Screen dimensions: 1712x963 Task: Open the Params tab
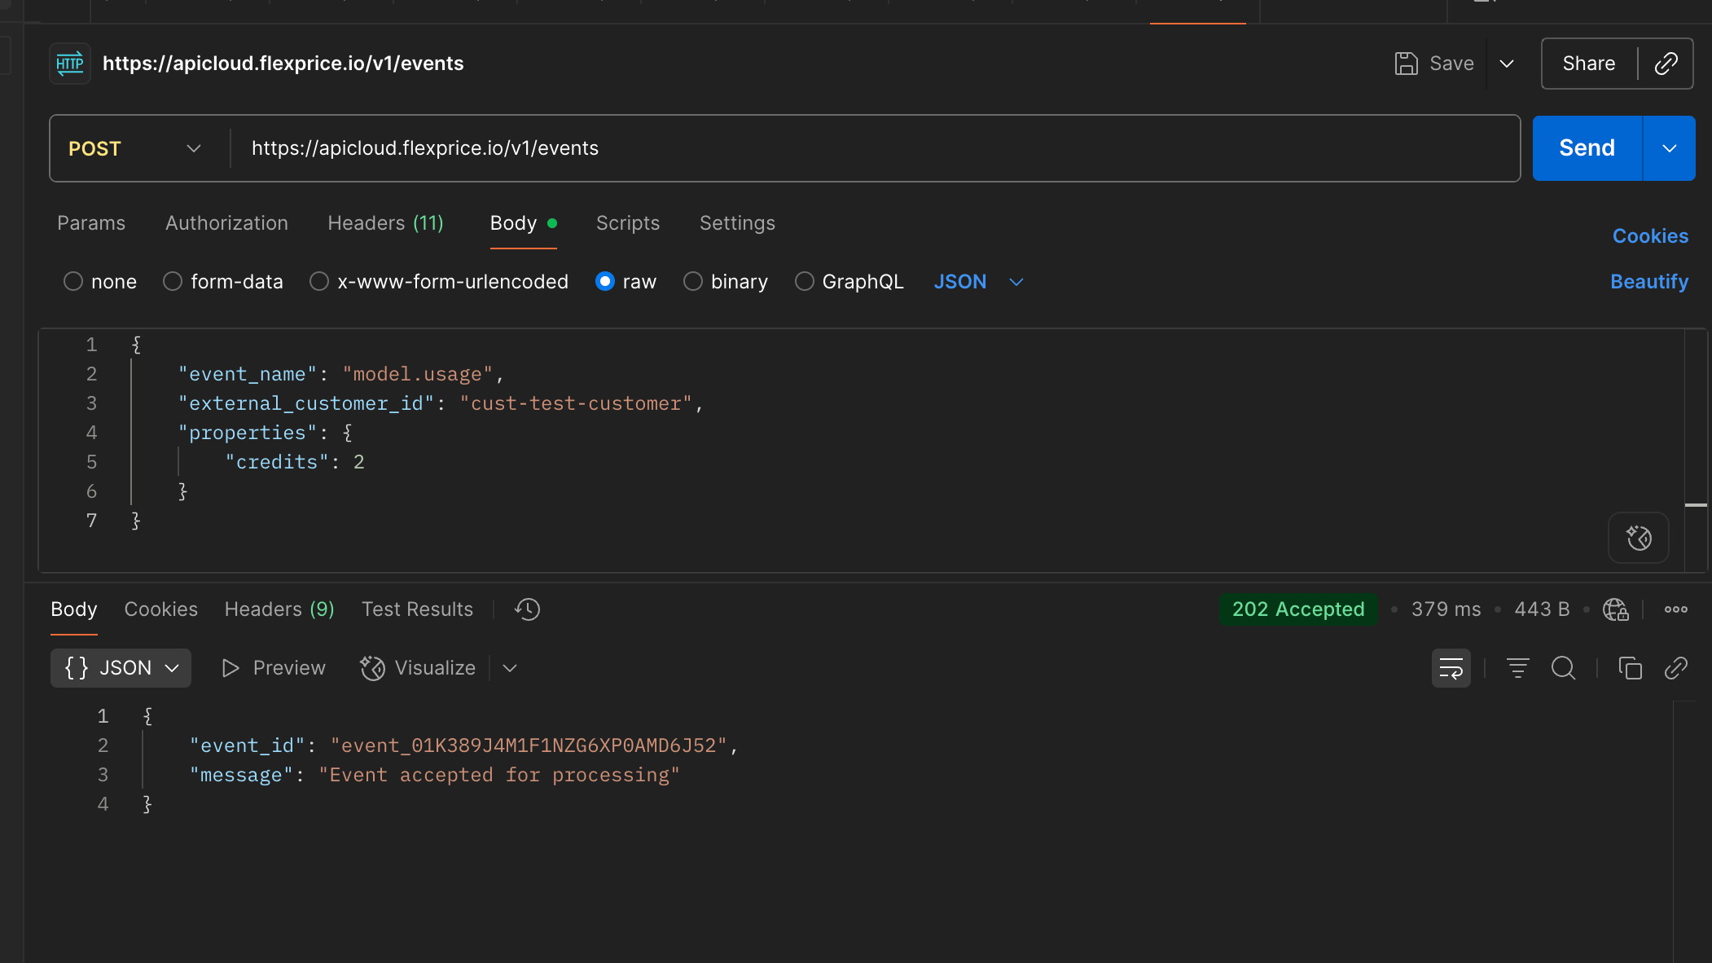pyautogui.click(x=91, y=223)
